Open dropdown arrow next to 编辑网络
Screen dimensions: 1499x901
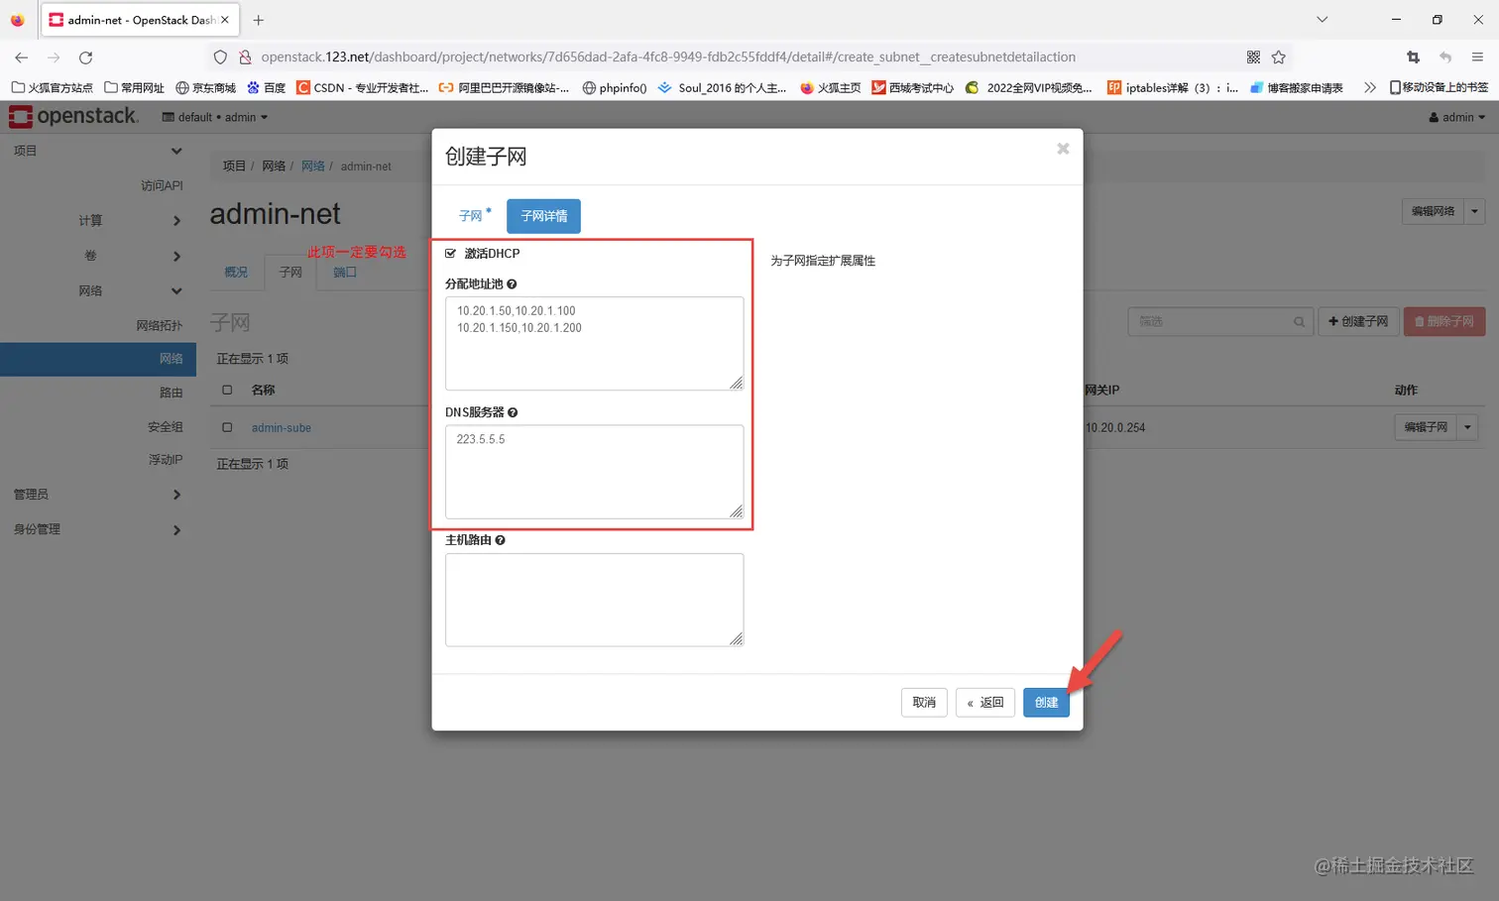[1474, 211]
